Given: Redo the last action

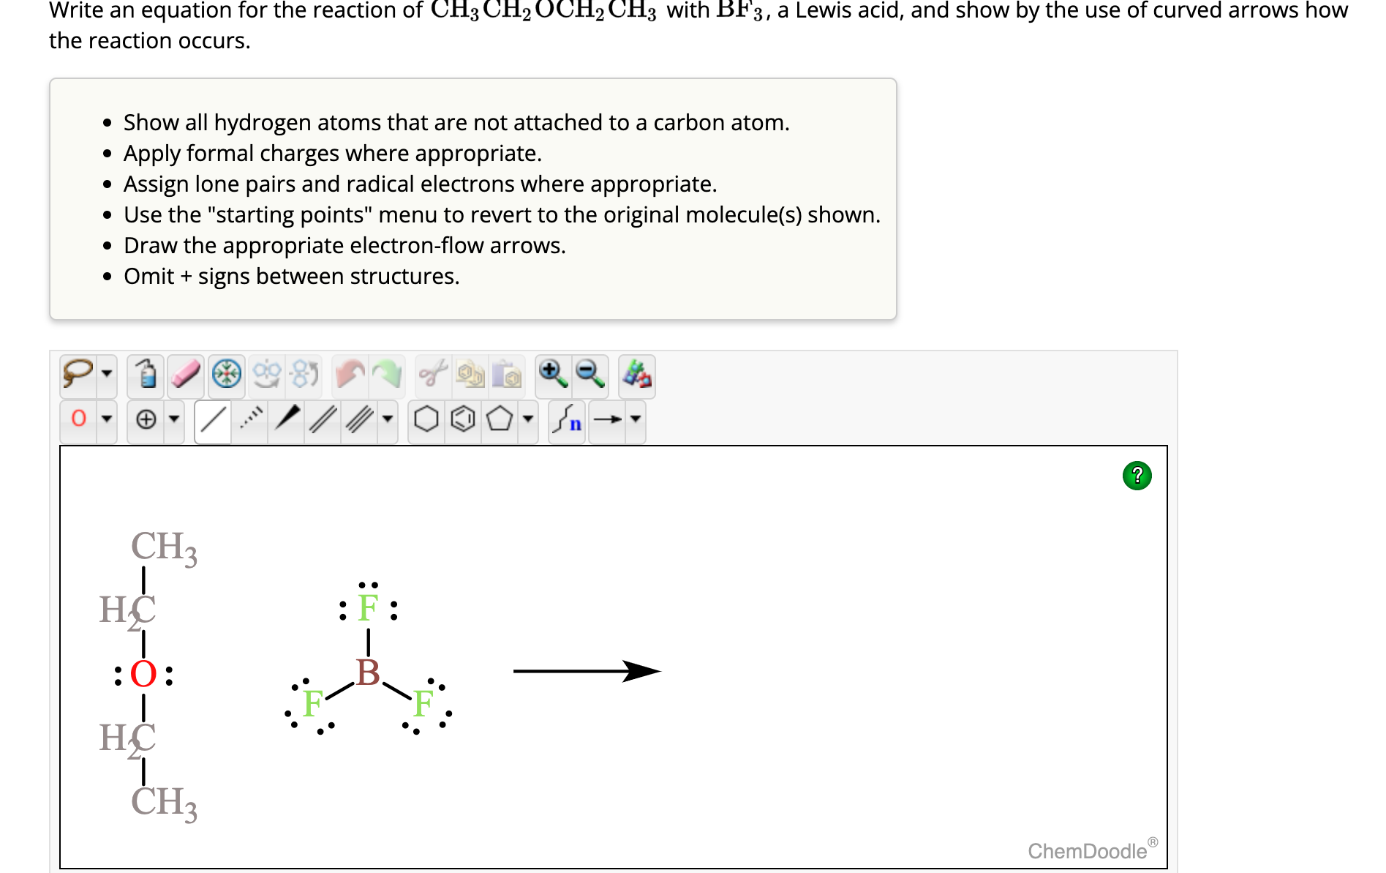Looking at the screenshot, I should 388,375.
